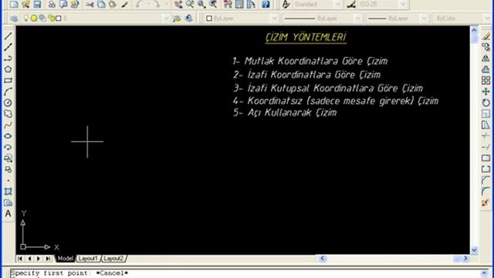
Task: Click the Open file icon
Action: pyautogui.click(x=25, y=4)
